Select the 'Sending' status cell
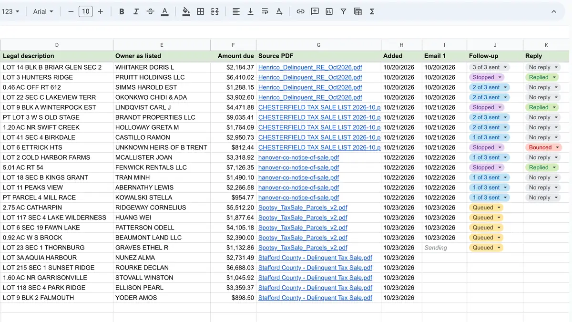This screenshot has width=572, height=322. pyautogui.click(x=444, y=248)
